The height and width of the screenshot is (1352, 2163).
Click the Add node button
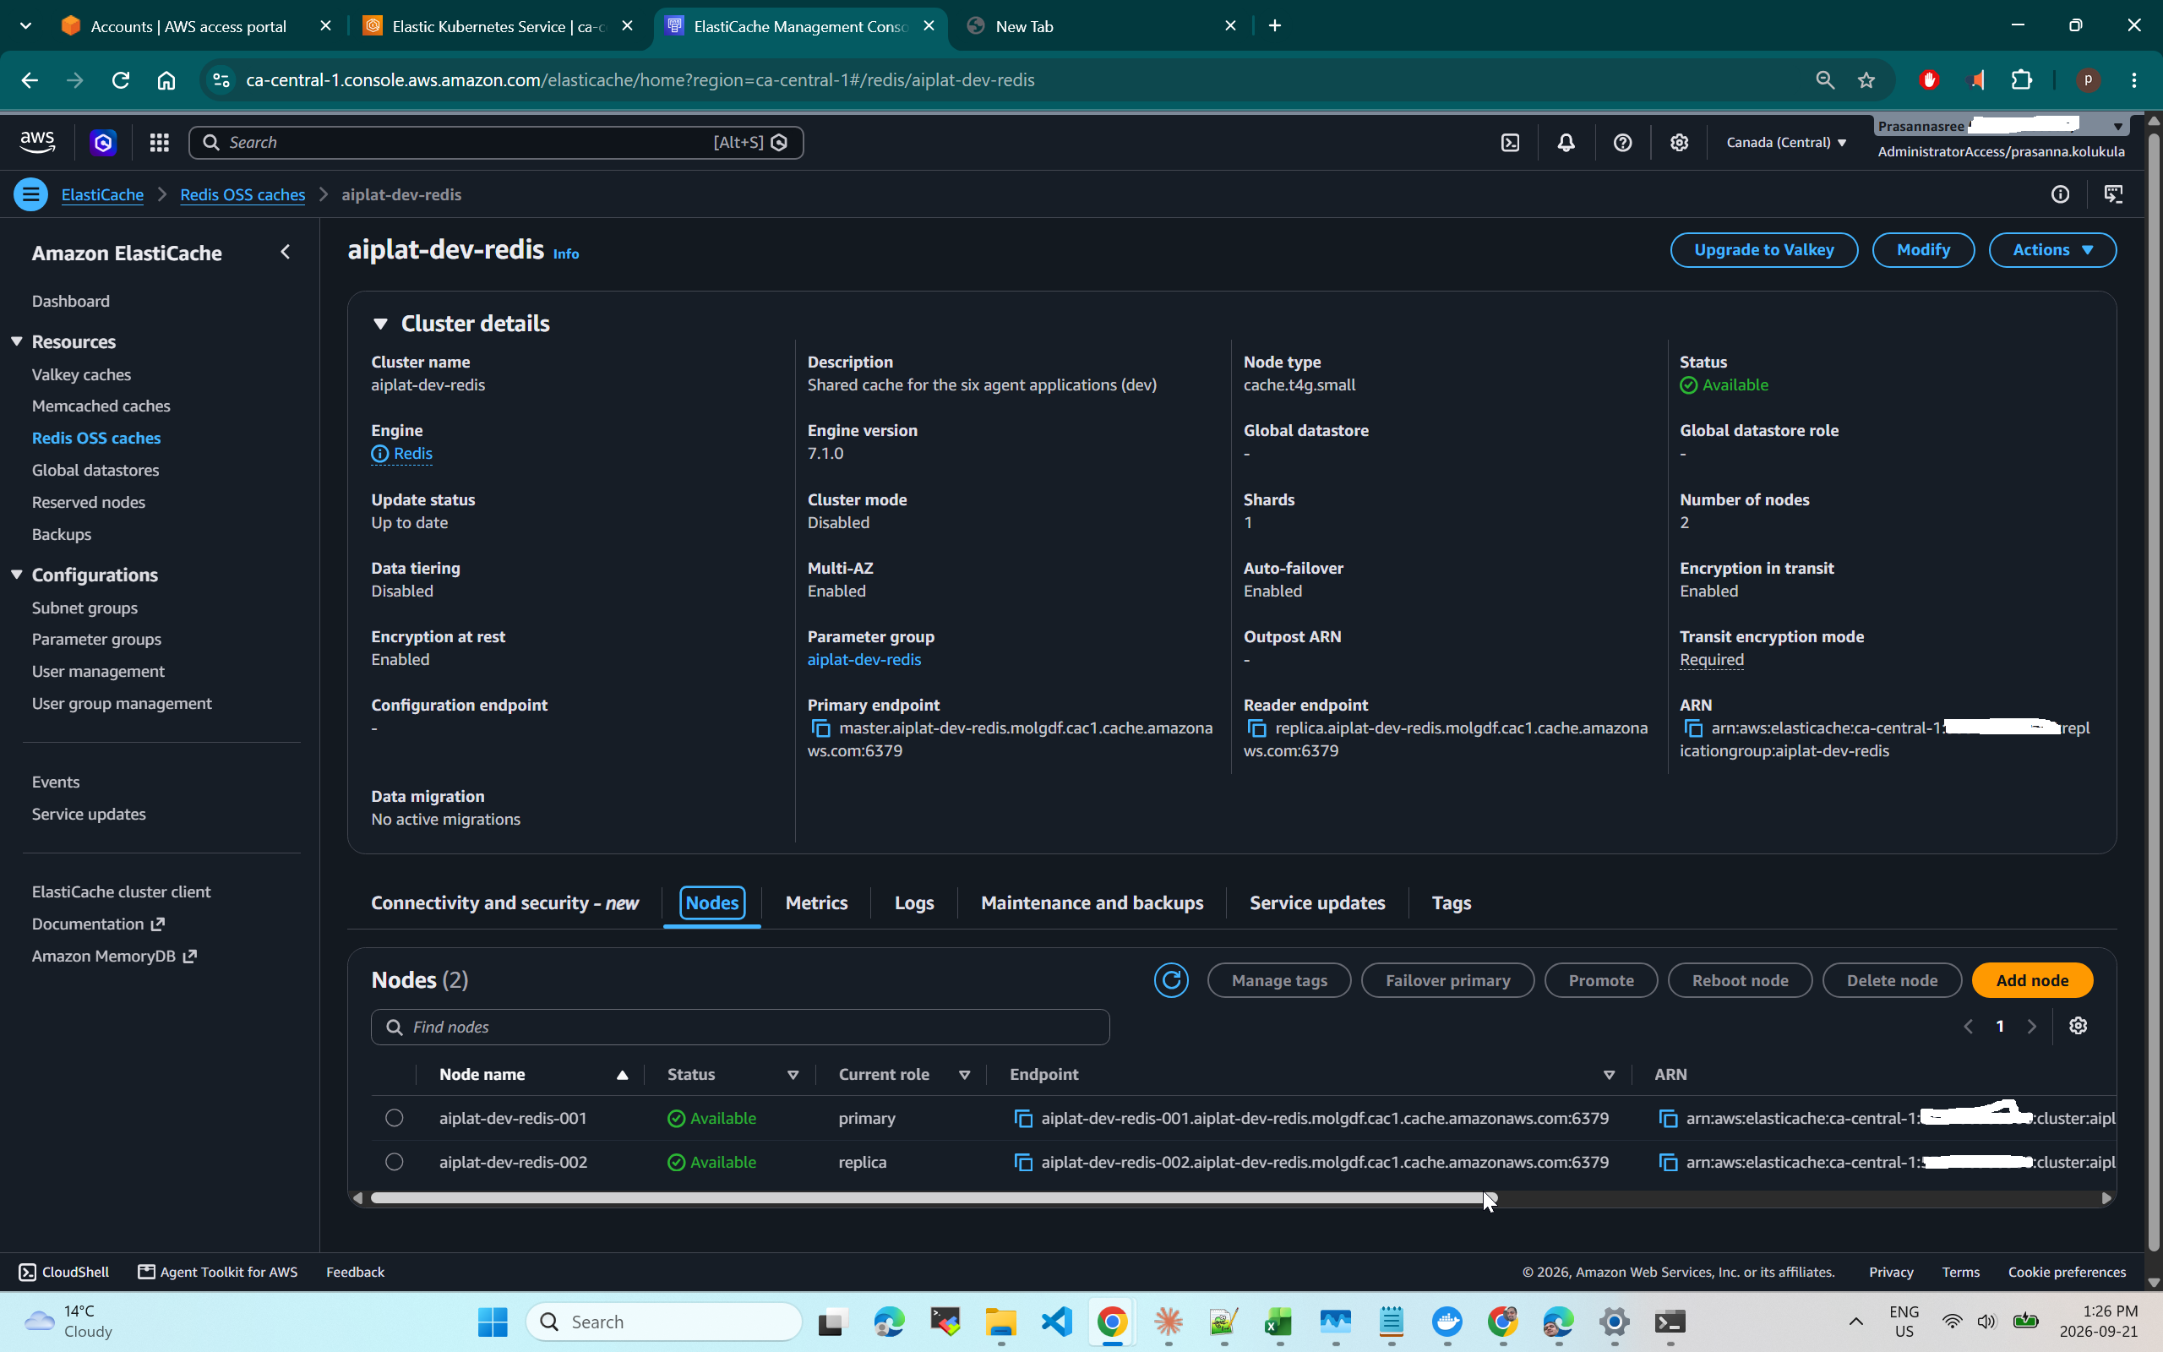[x=2031, y=980]
